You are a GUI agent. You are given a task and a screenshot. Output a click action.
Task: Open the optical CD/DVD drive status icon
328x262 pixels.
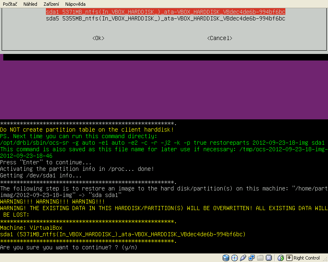click(x=235, y=258)
